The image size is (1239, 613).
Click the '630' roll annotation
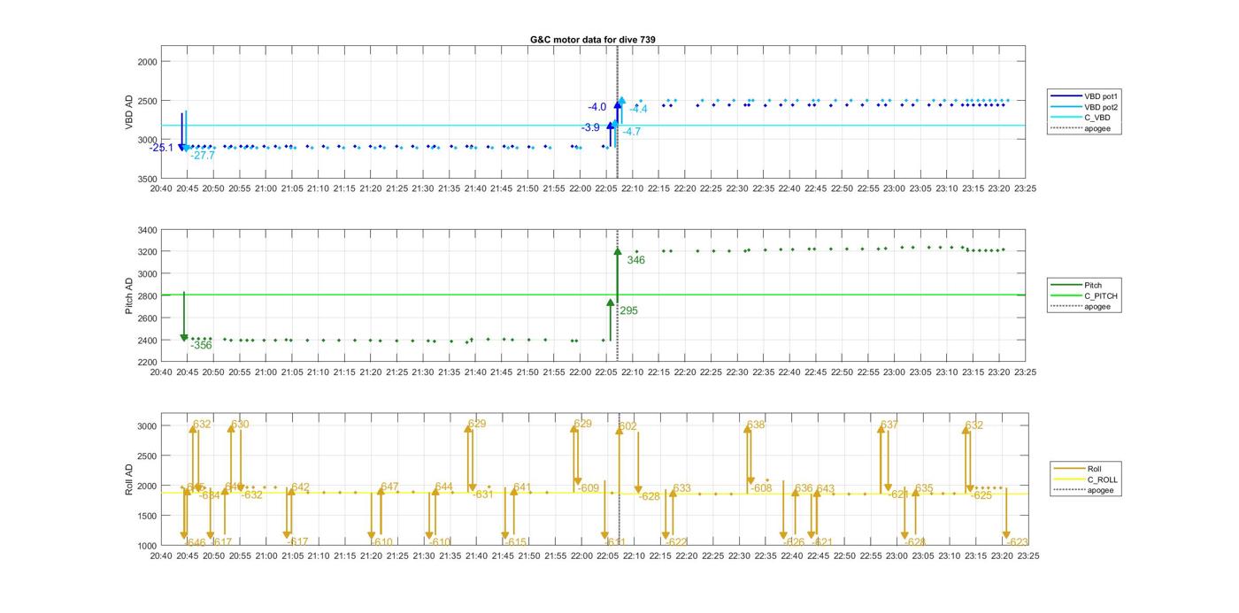tap(240, 425)
